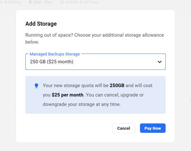Cancel the Add Storage dialog
Image resolution: width=191 pixels, height=151 pixels.
click(123, 128)
